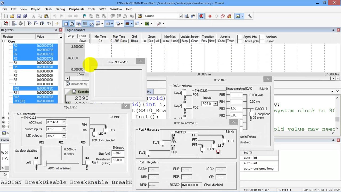Open the Switch inputs PE1-0 dropdown
341x192 pixels.
tap(64, 129)
